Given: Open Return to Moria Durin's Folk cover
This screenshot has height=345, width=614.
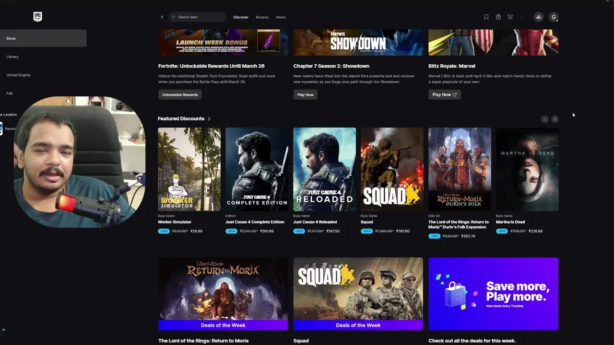Looking at the screenshot, I should tap(460, 169).
